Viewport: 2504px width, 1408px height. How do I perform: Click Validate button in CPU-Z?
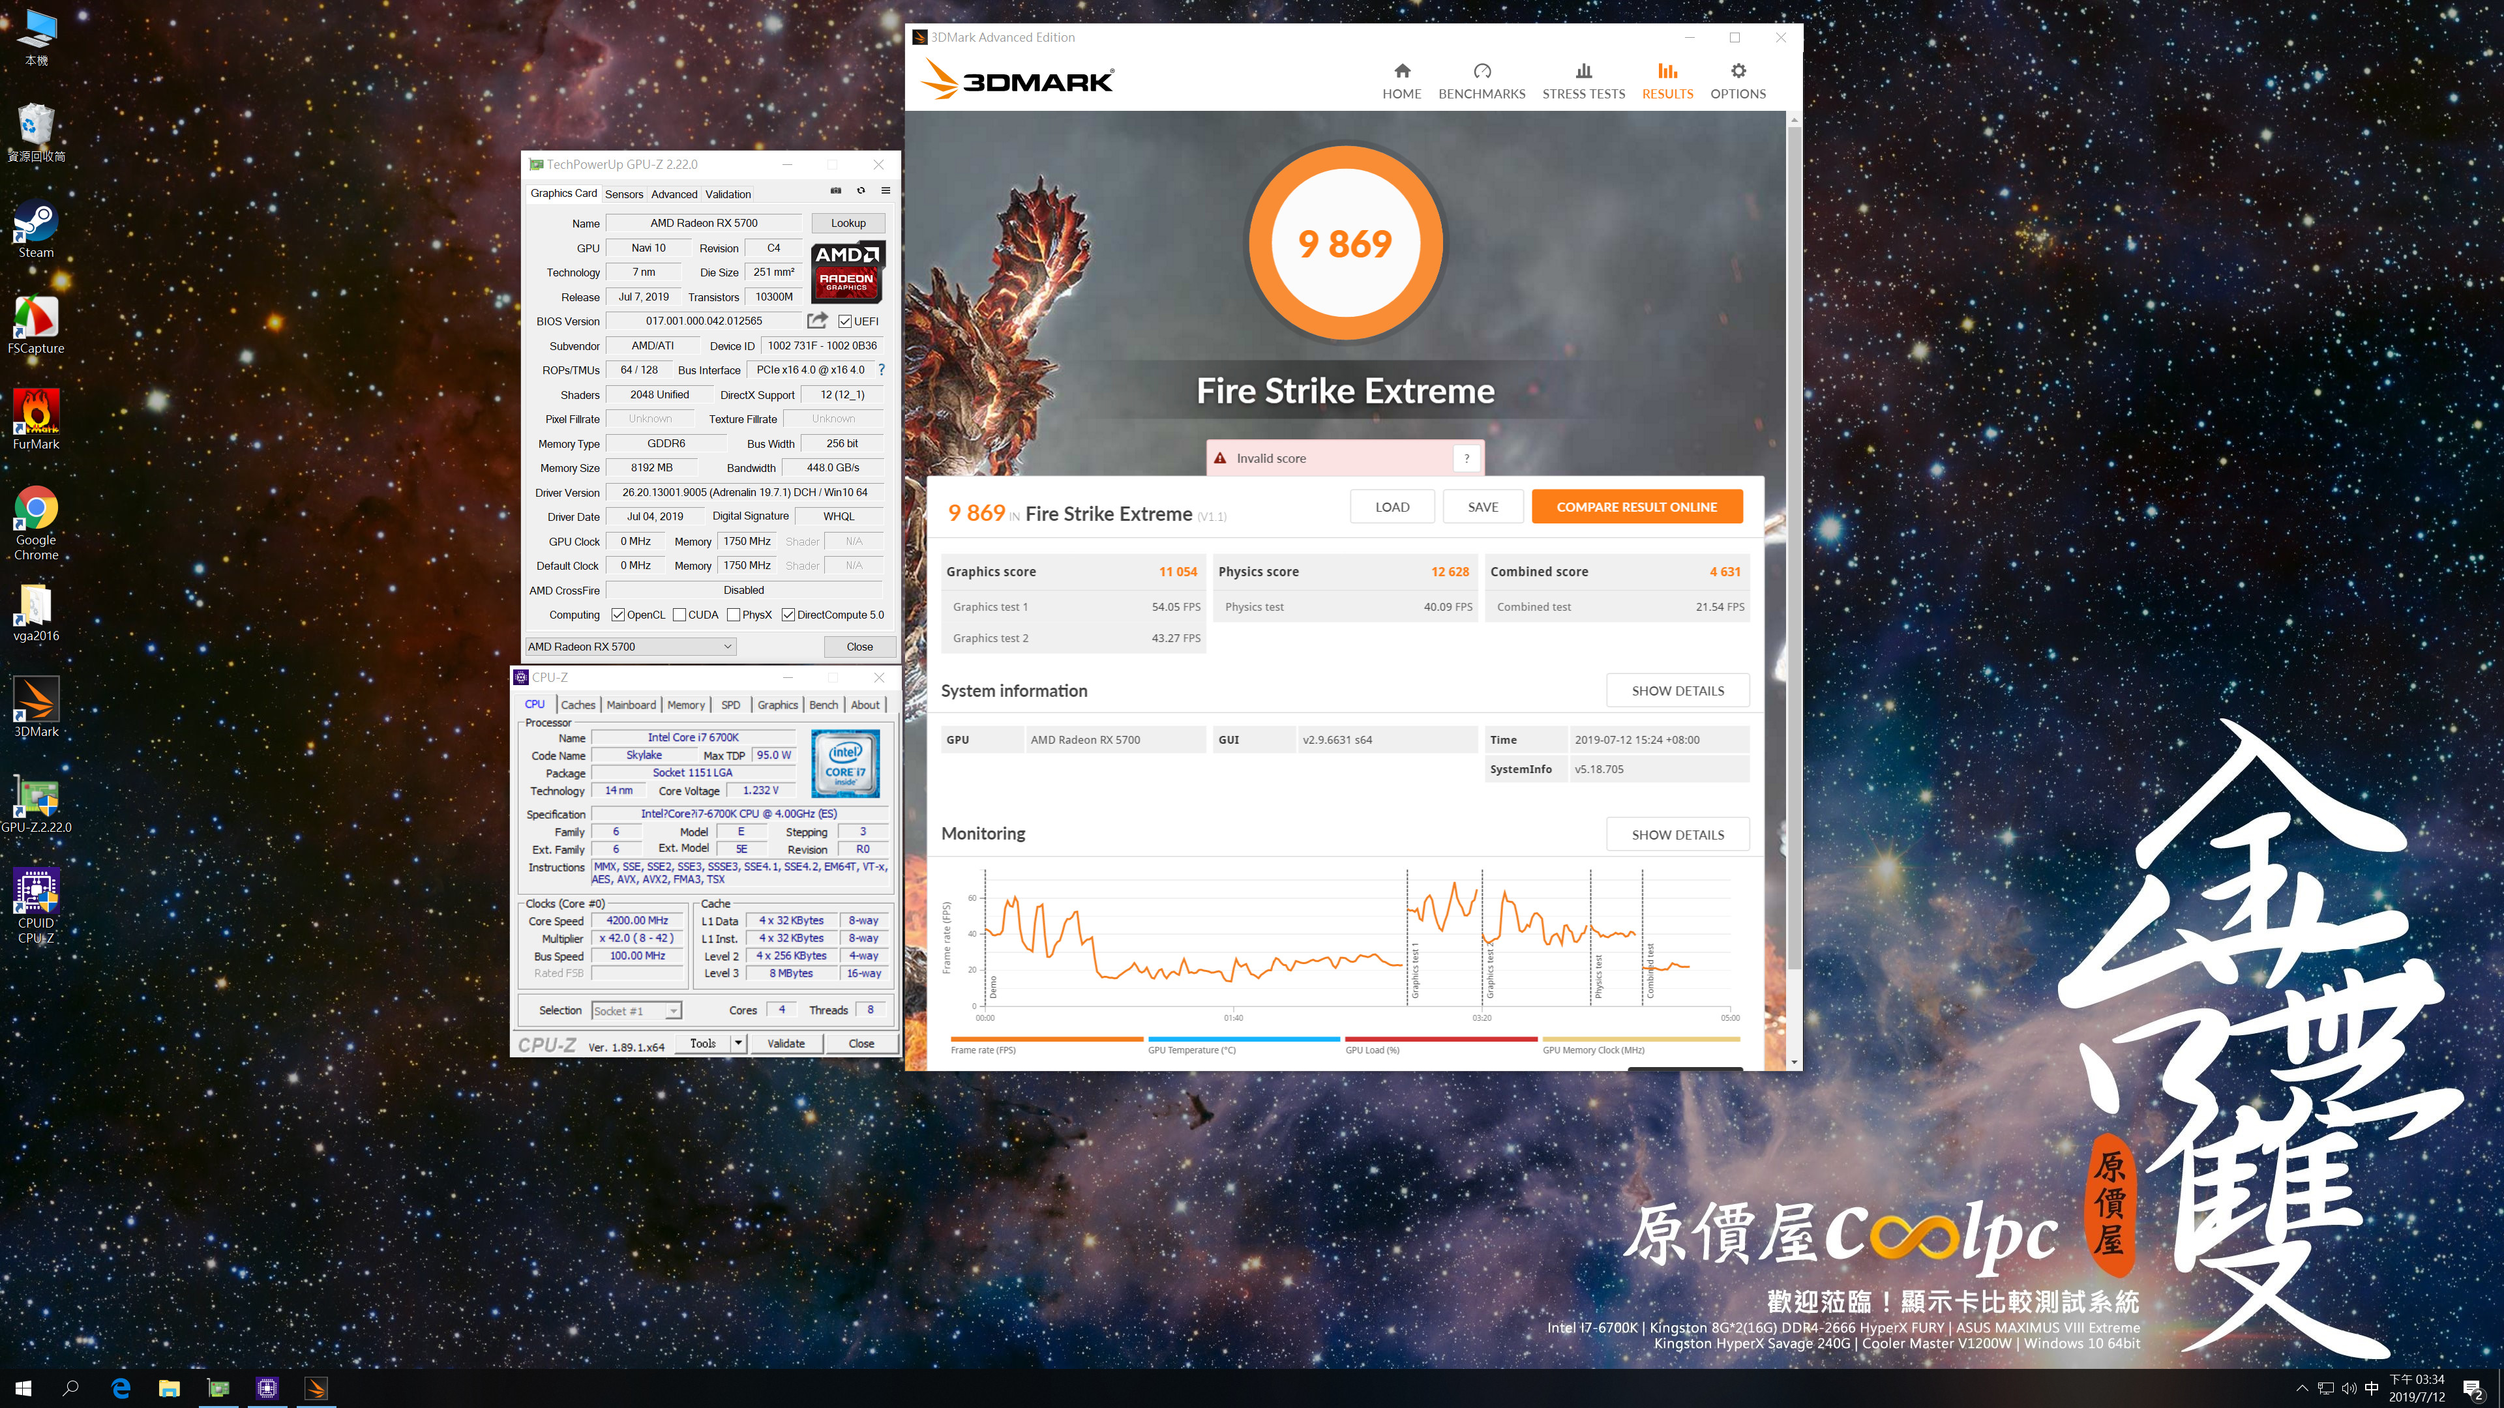(785, 1043)
